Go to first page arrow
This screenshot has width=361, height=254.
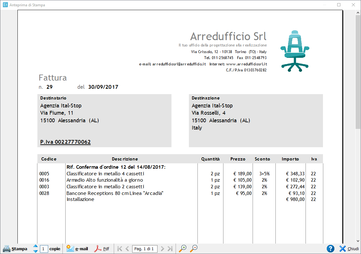(x=120, y=249)
